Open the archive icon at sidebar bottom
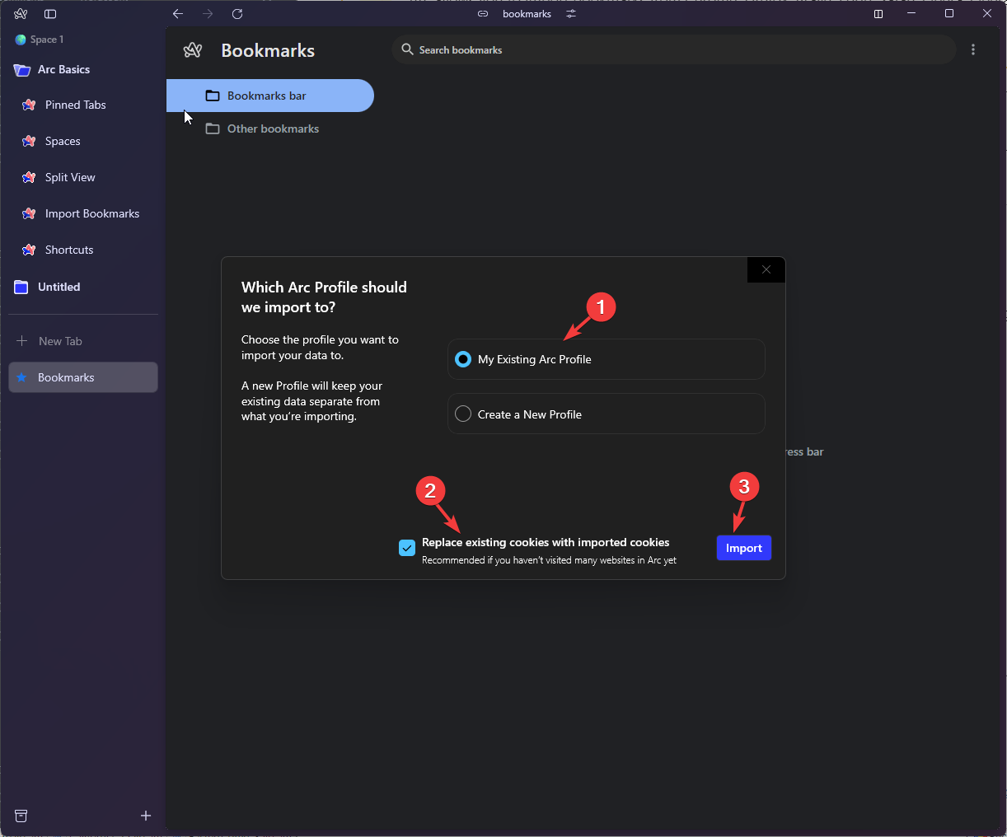1007x837 pixels. (21, 816)
